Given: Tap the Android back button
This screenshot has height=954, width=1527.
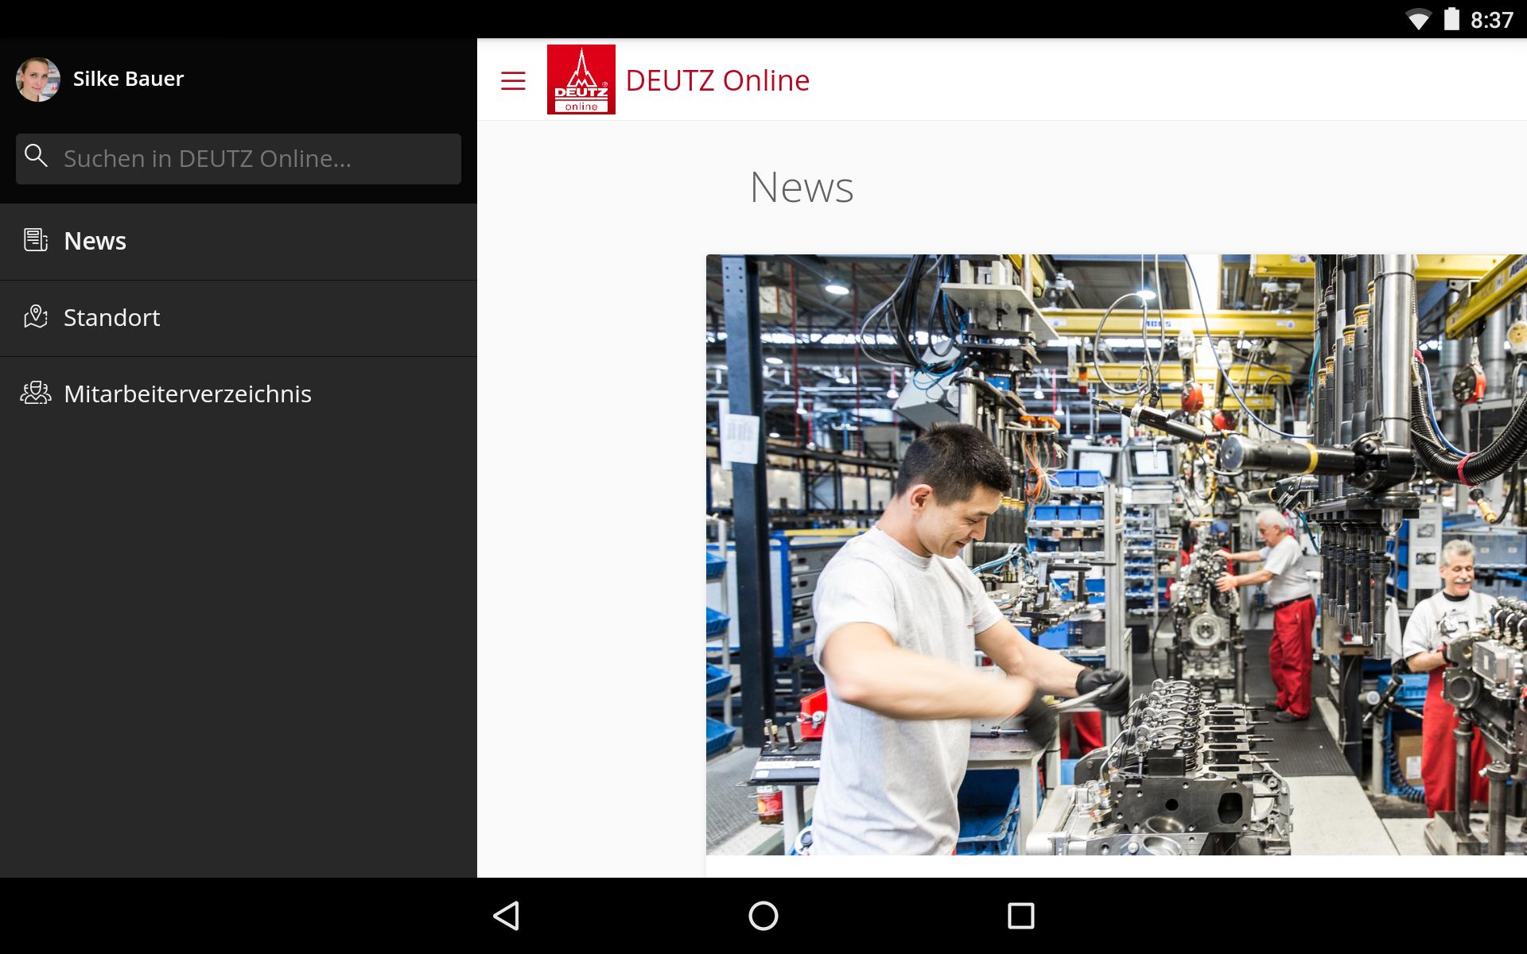Looking at the screenshot, I should point(507,916).
